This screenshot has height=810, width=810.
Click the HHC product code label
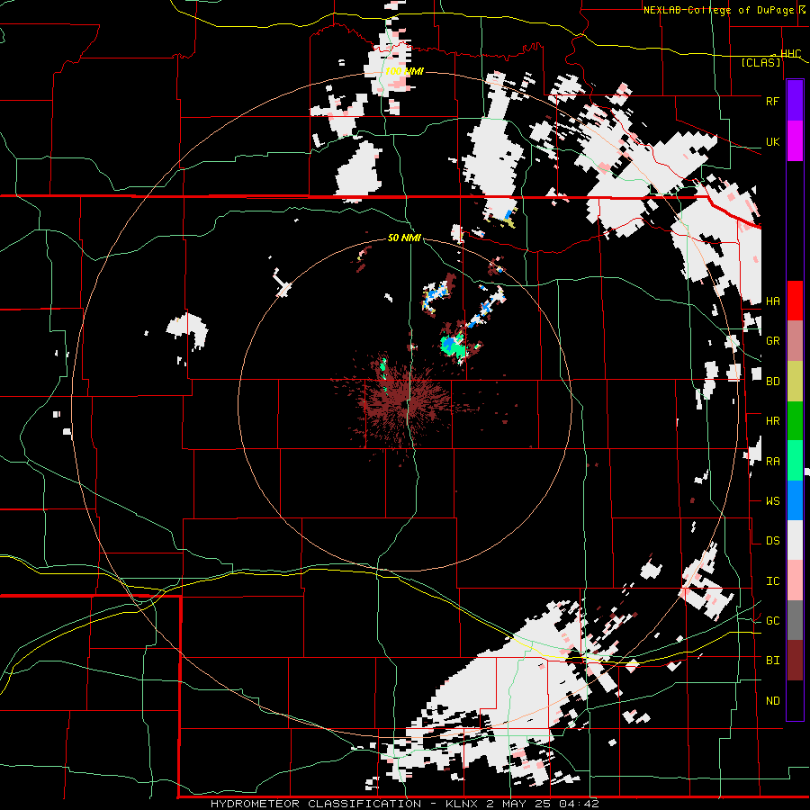pos(790,53)
